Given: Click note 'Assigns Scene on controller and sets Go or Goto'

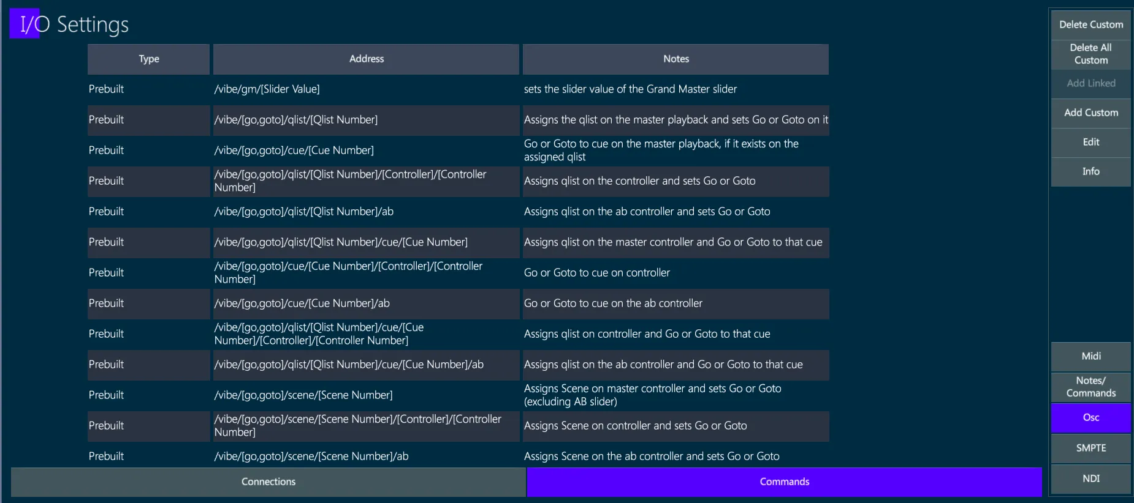Looking at the screenshot, I should click(x=635, y=426).
